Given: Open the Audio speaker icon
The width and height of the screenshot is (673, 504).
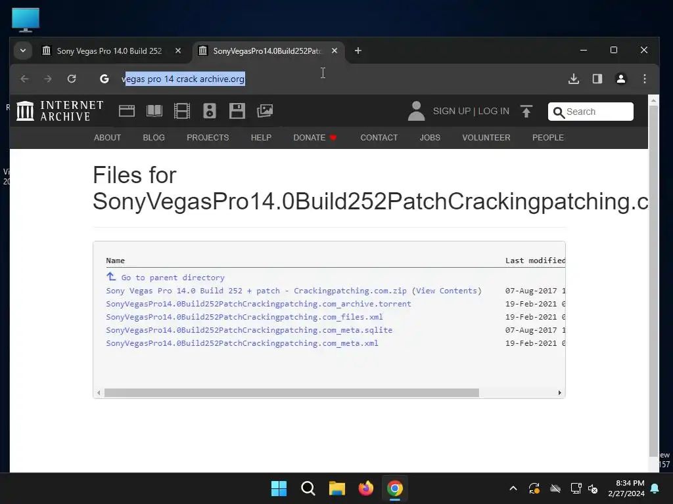Looking at the screenshot, I should (210, 111).
